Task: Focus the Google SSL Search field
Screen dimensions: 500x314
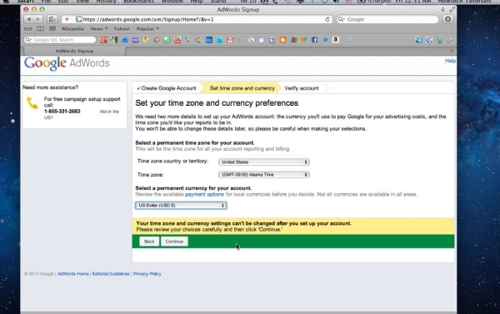Action: 60,40
